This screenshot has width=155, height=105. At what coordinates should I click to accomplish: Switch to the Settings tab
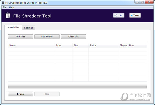[28, 28]
